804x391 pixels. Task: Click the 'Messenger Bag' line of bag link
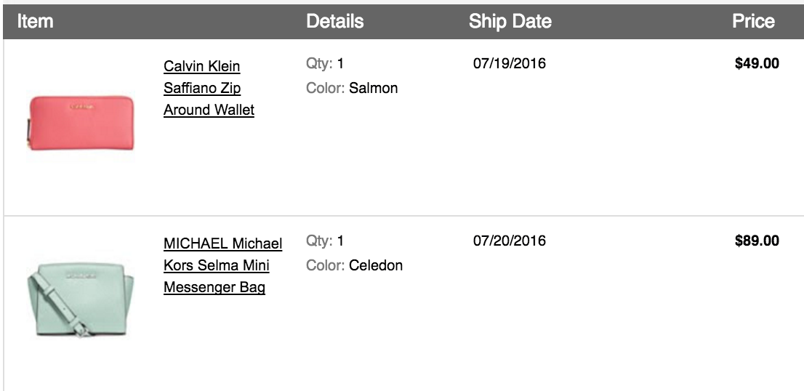point(214,288)
